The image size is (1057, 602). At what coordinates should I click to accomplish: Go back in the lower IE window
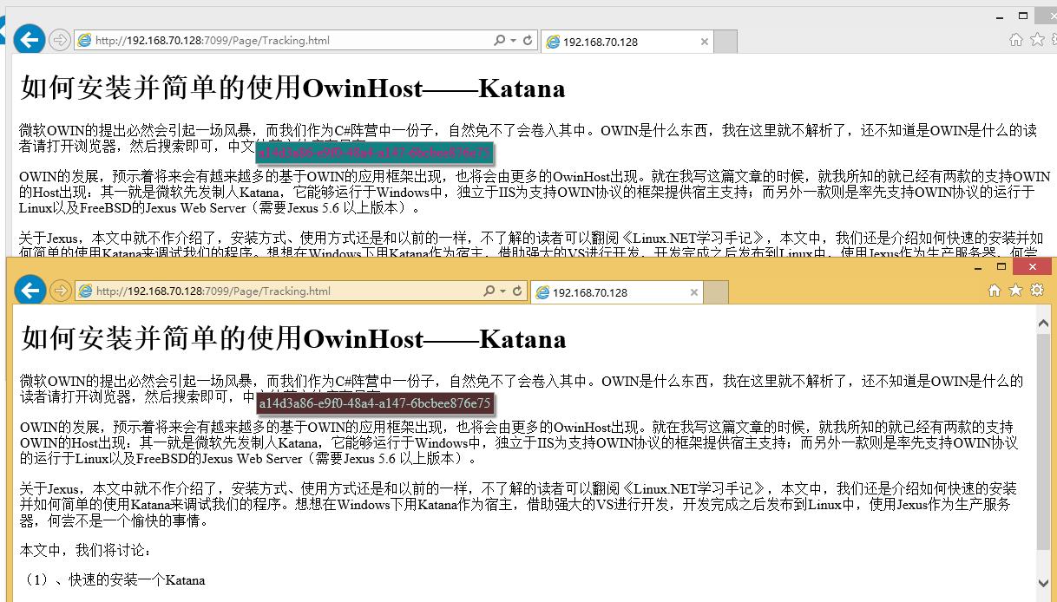point(30,290)
